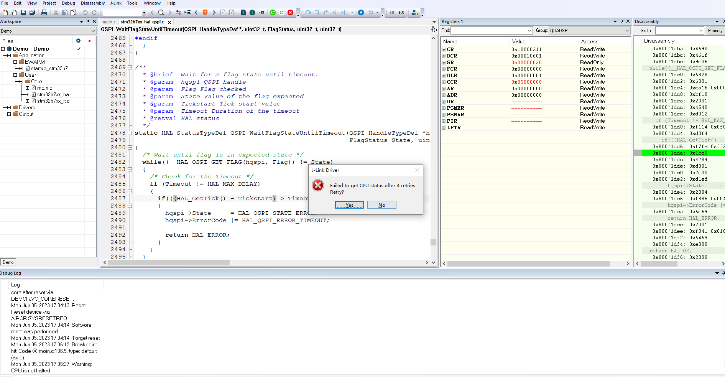Click the Save All toolbar icon
This screenshot has height=377, width=725.
[x=32, y=13]
